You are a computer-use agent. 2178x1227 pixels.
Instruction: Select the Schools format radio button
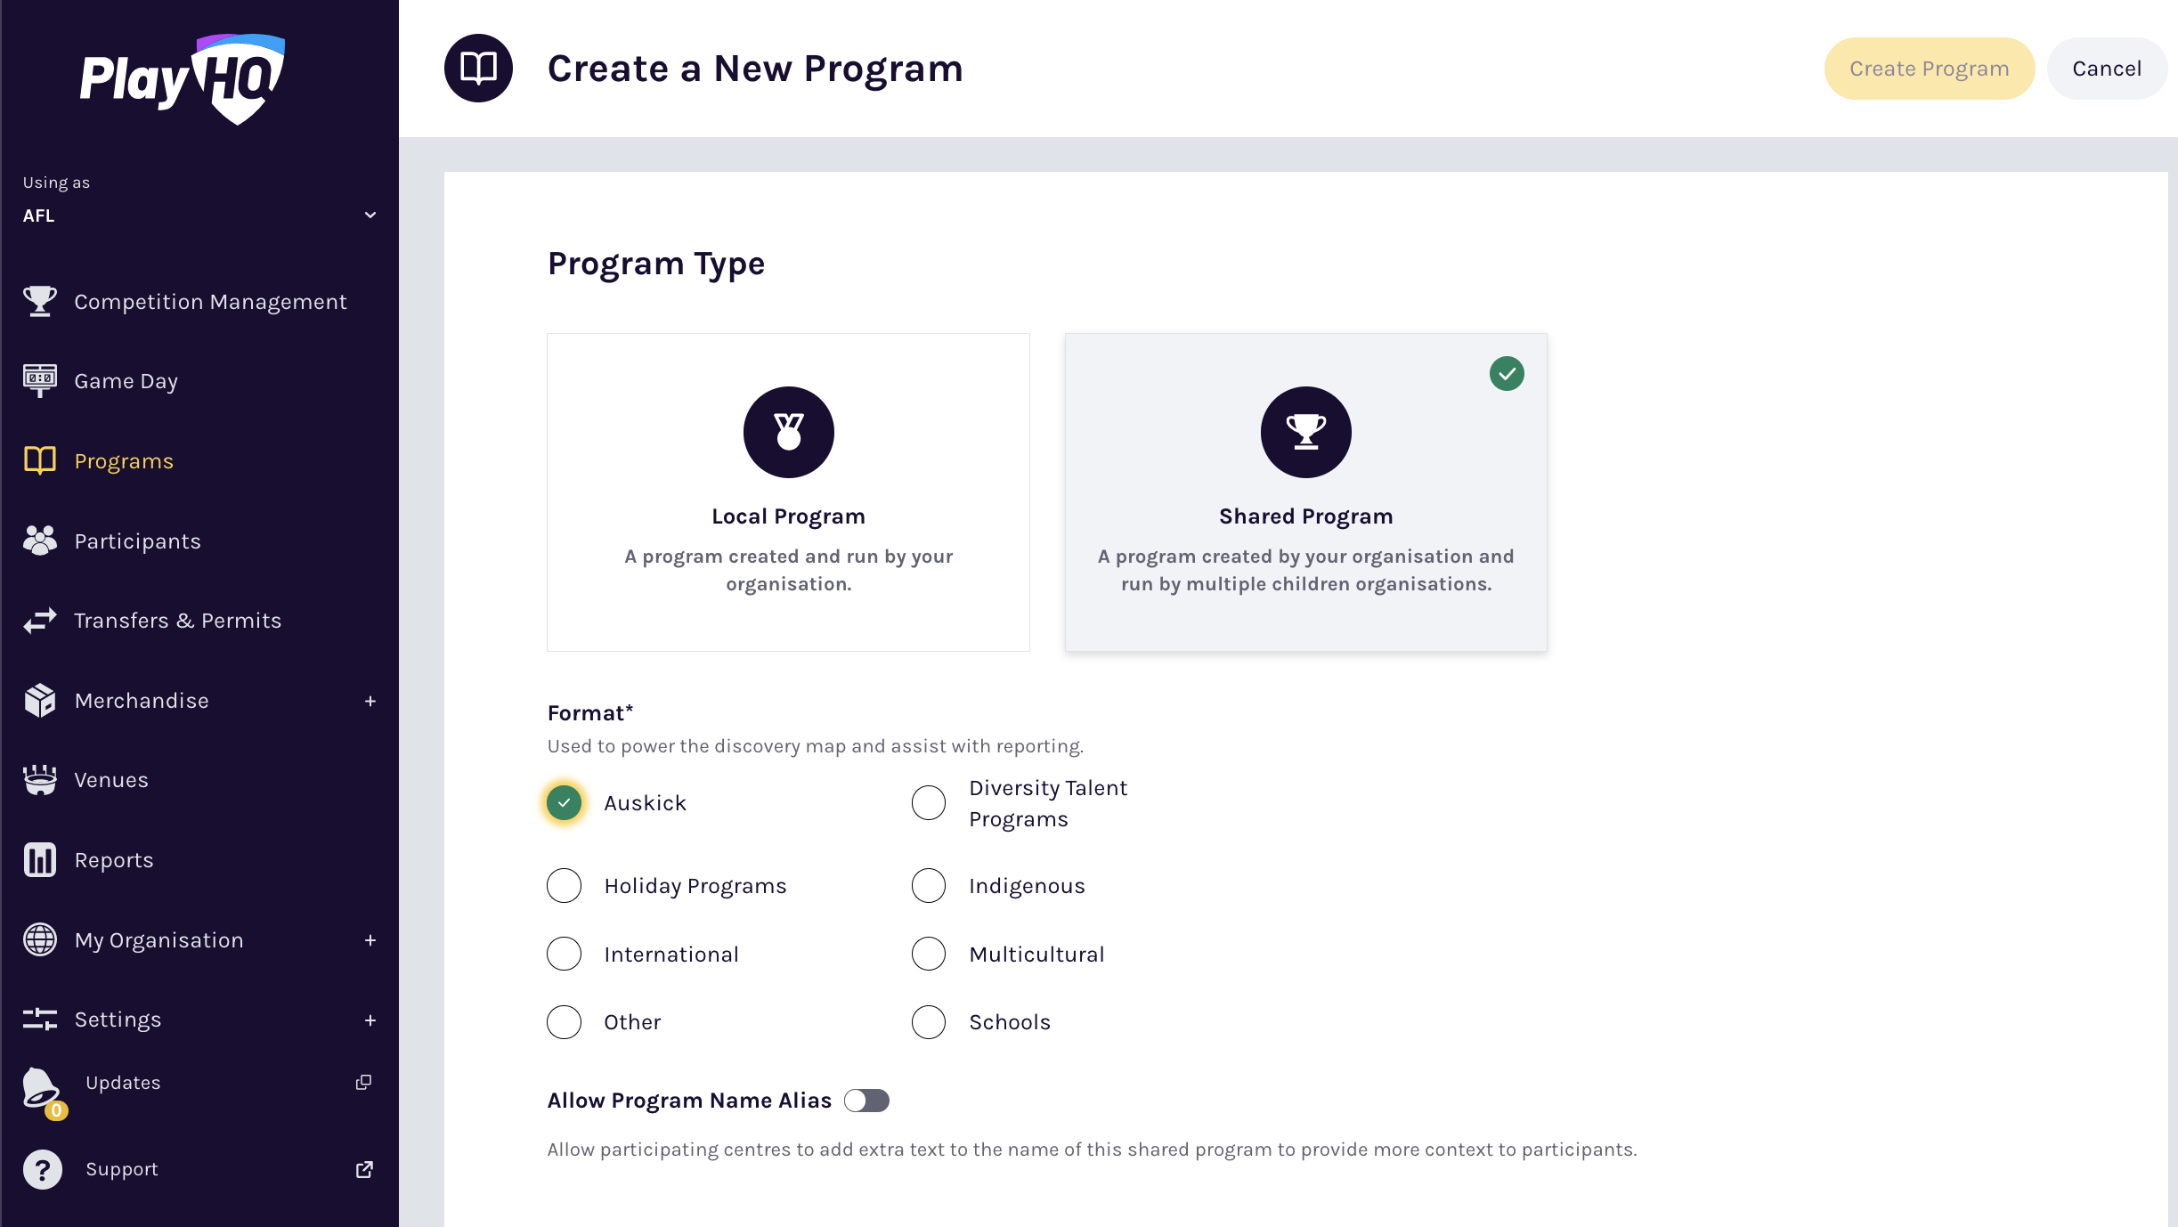[929, 1022]
